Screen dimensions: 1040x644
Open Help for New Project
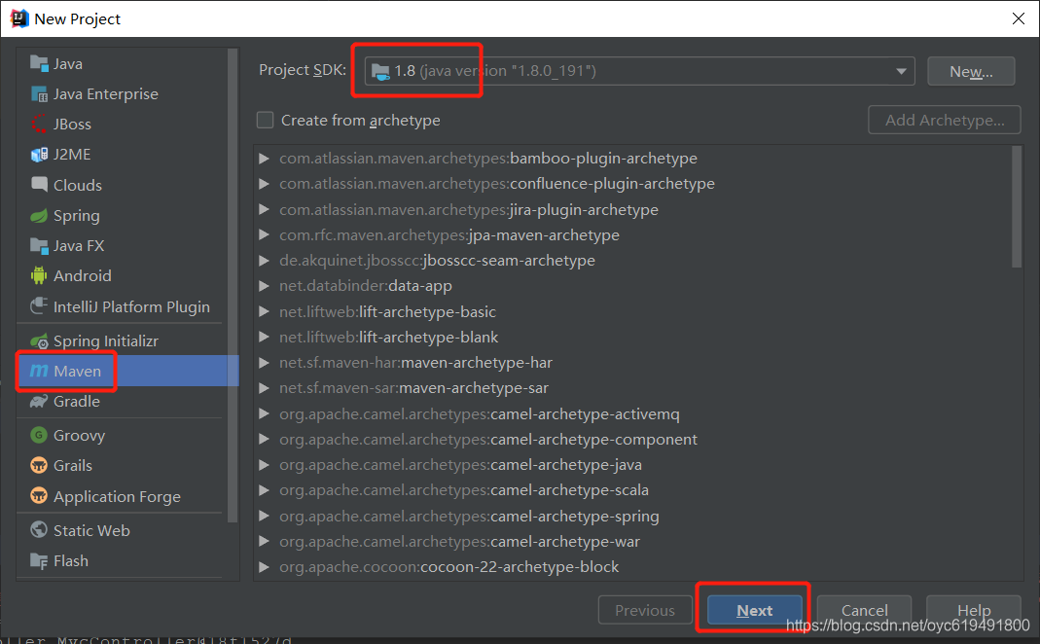tap(974, 610)
